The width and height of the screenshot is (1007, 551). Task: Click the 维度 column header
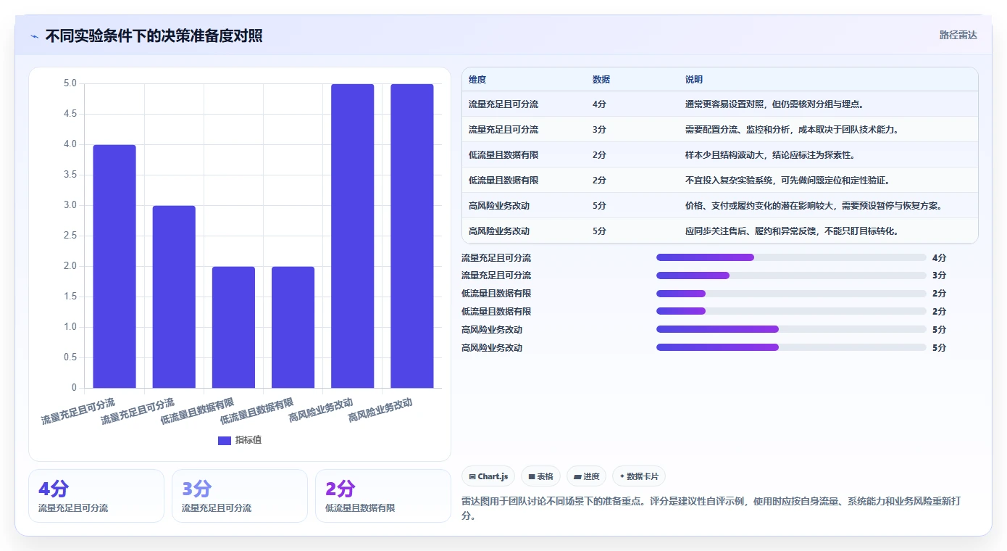pyautogui.click(x=477, y=80)
